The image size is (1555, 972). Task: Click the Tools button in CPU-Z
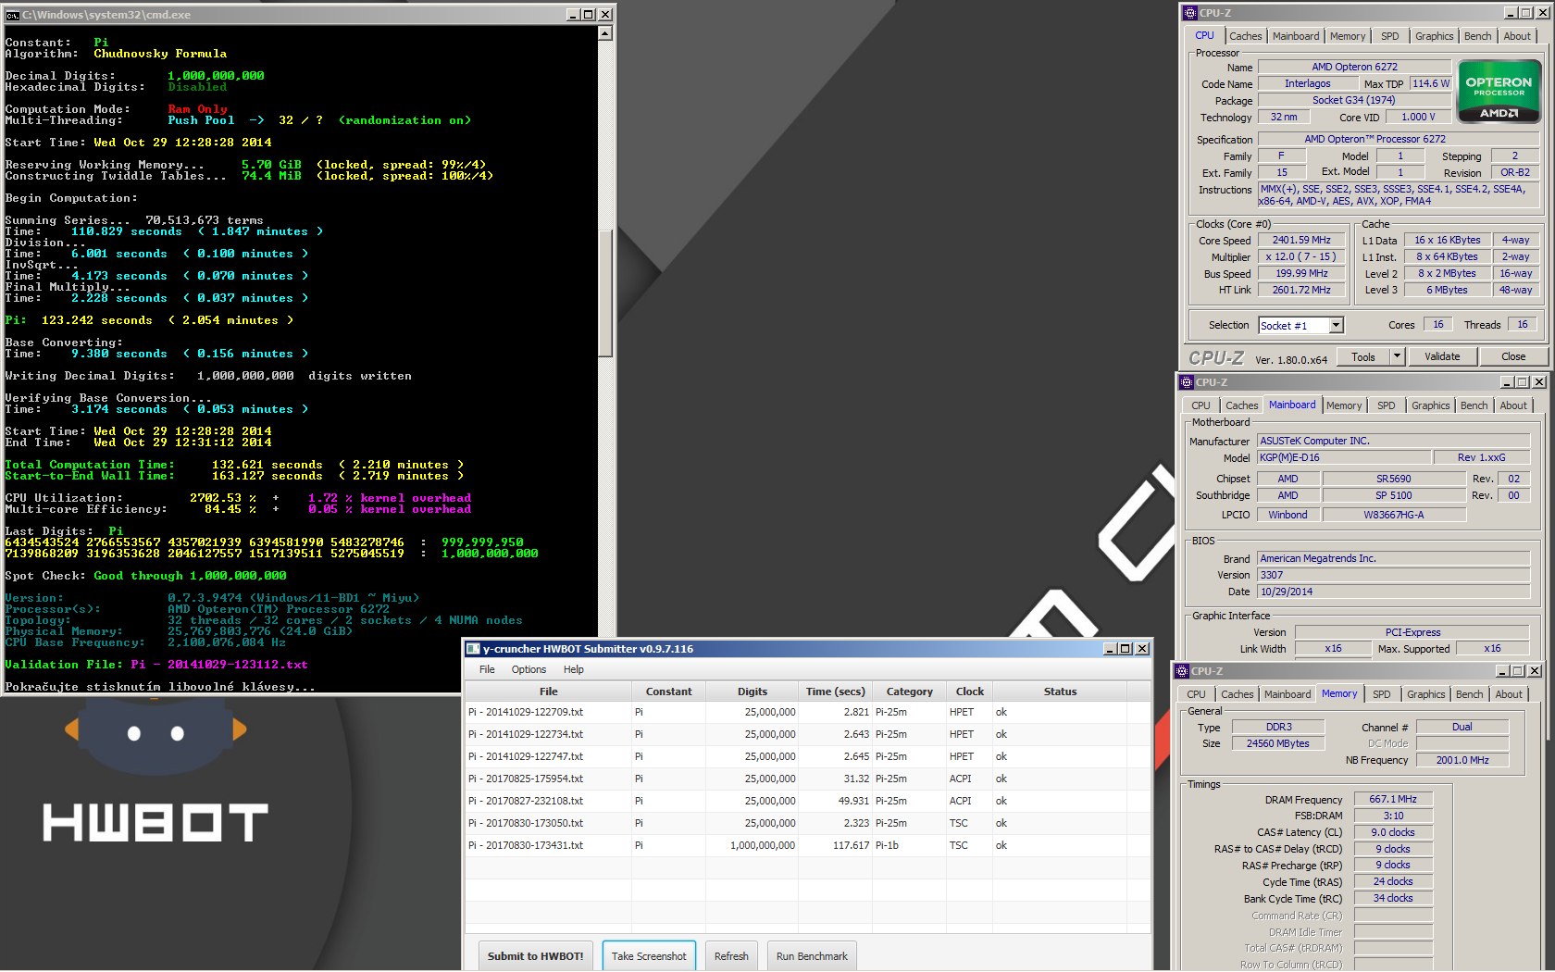point(1362,356)
